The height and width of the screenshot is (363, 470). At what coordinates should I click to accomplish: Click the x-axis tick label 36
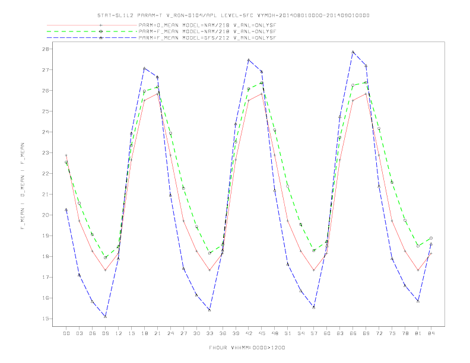[x=223, y=333]
